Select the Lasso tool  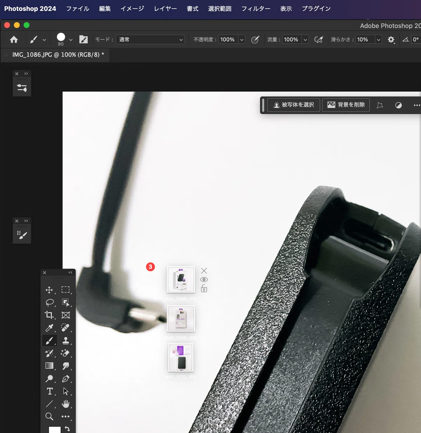[49, 302]
